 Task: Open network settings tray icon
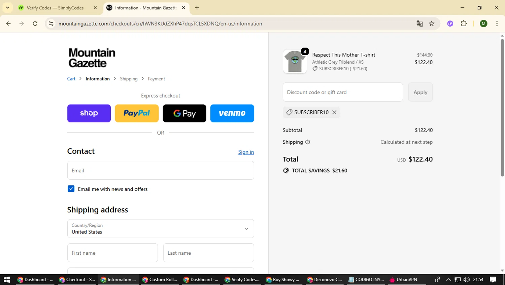(458, 280)
